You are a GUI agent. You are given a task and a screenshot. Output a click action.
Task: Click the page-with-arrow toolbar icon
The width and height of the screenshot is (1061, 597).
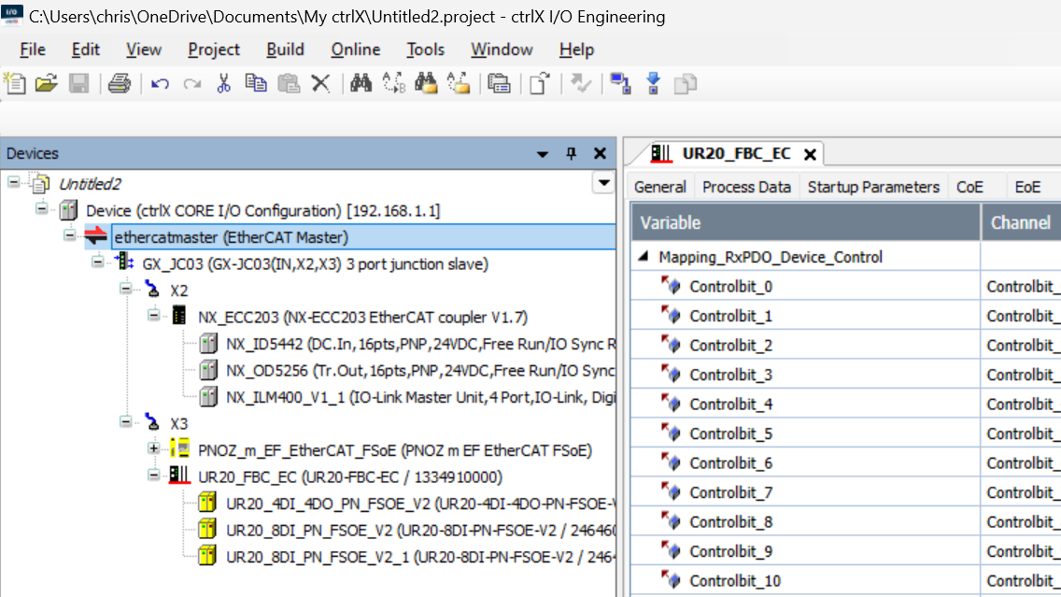[539, 83]
